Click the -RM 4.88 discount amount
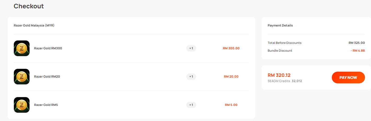 pyautogui.click(x=358, y=51)
